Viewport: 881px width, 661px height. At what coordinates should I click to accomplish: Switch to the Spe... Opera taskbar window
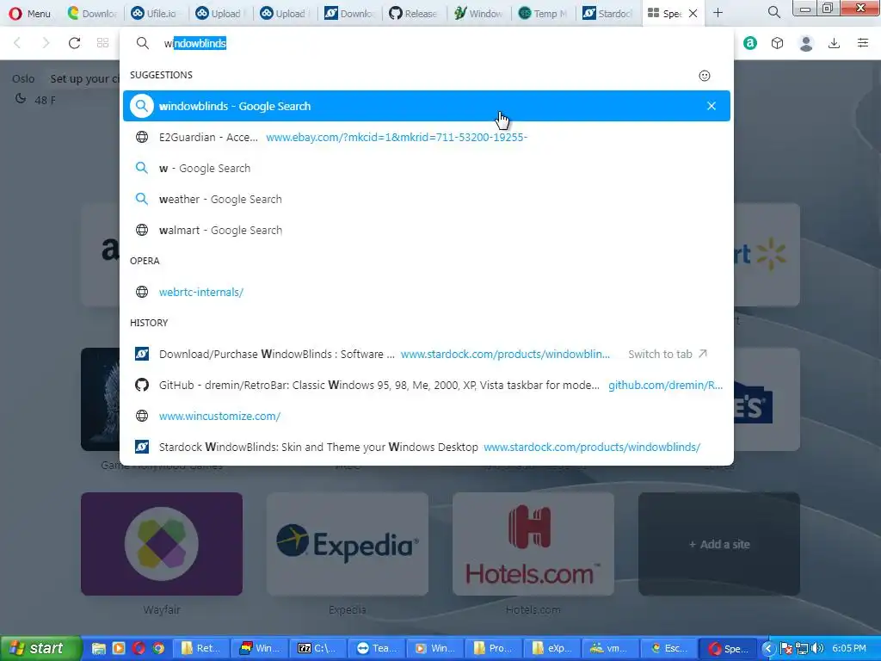coord(728,648)
